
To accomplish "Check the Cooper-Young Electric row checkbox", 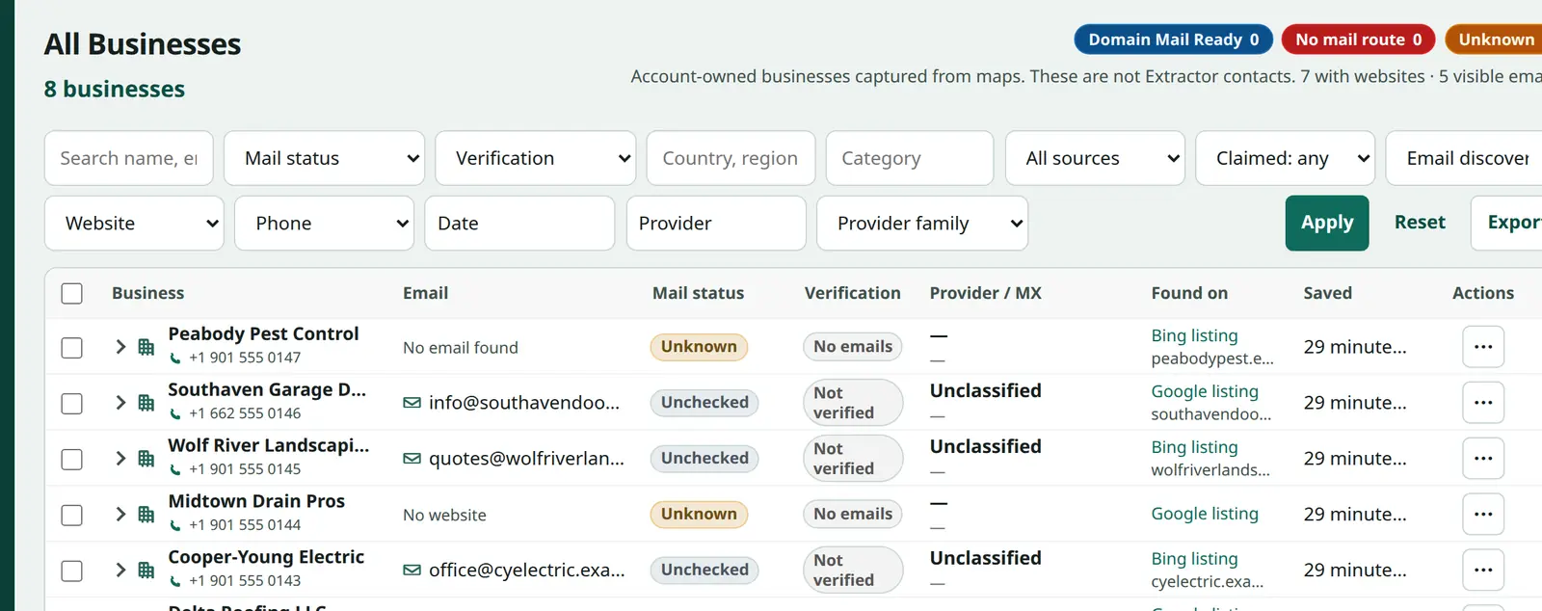I will [72, 571].
